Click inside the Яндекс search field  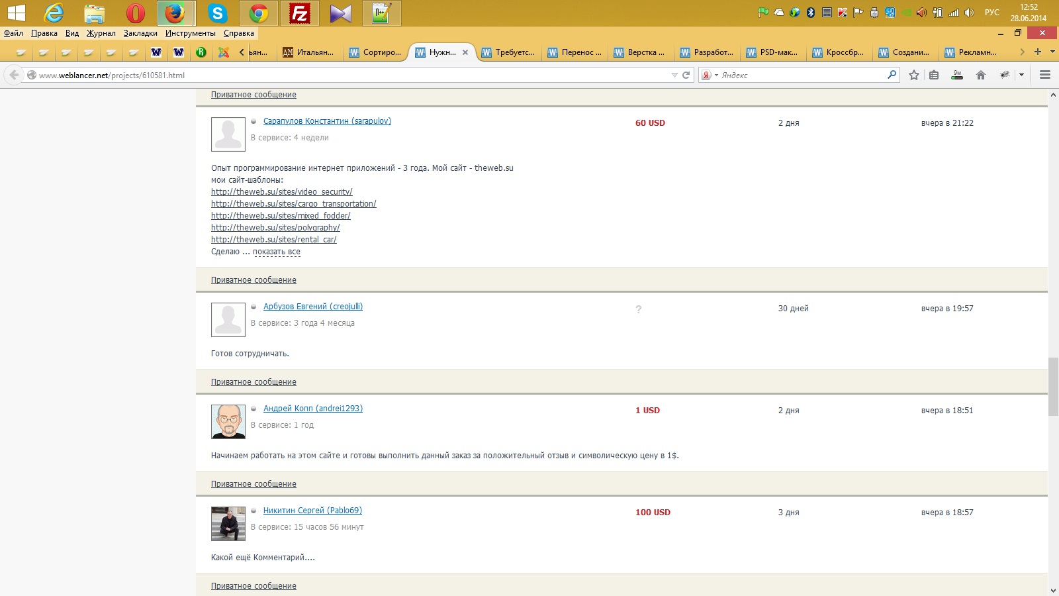click(x=801, y=75)
